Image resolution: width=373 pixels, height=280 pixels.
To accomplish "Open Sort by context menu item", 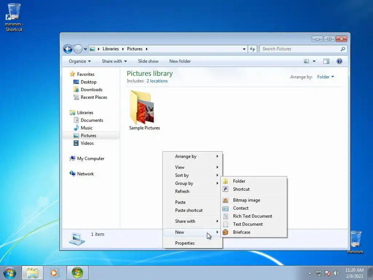I will pos(193,175).
